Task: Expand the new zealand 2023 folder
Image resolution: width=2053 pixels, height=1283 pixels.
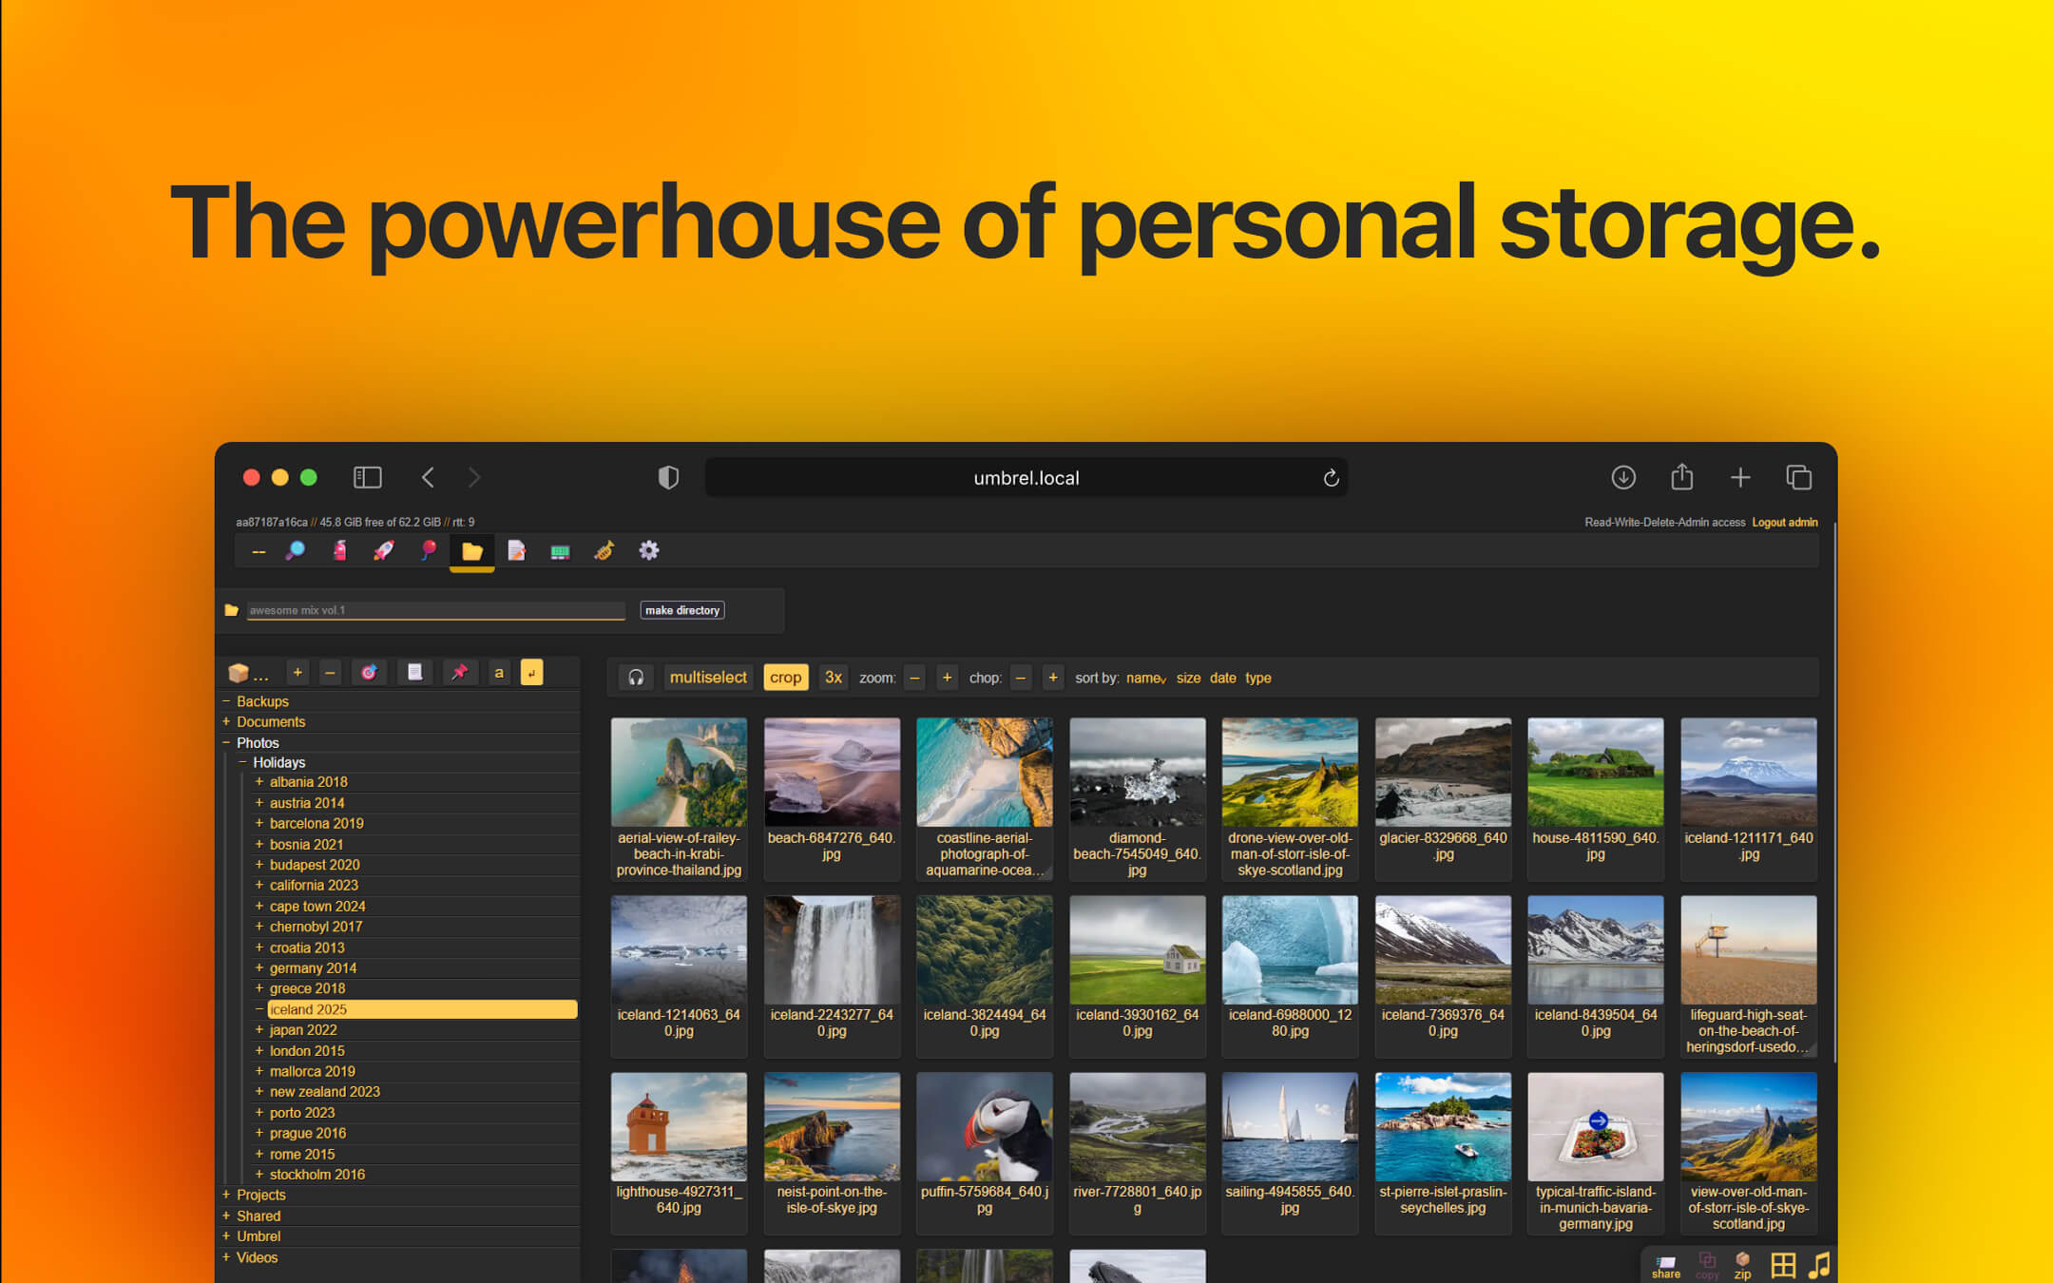Action: point(259,1091)
